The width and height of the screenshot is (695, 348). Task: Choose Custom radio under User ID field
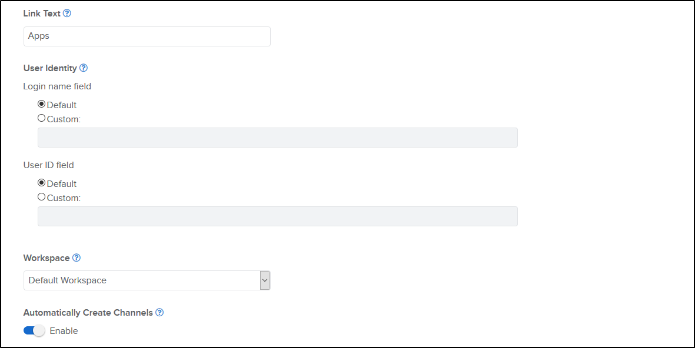pyautogui.click(x=41, y=197)
